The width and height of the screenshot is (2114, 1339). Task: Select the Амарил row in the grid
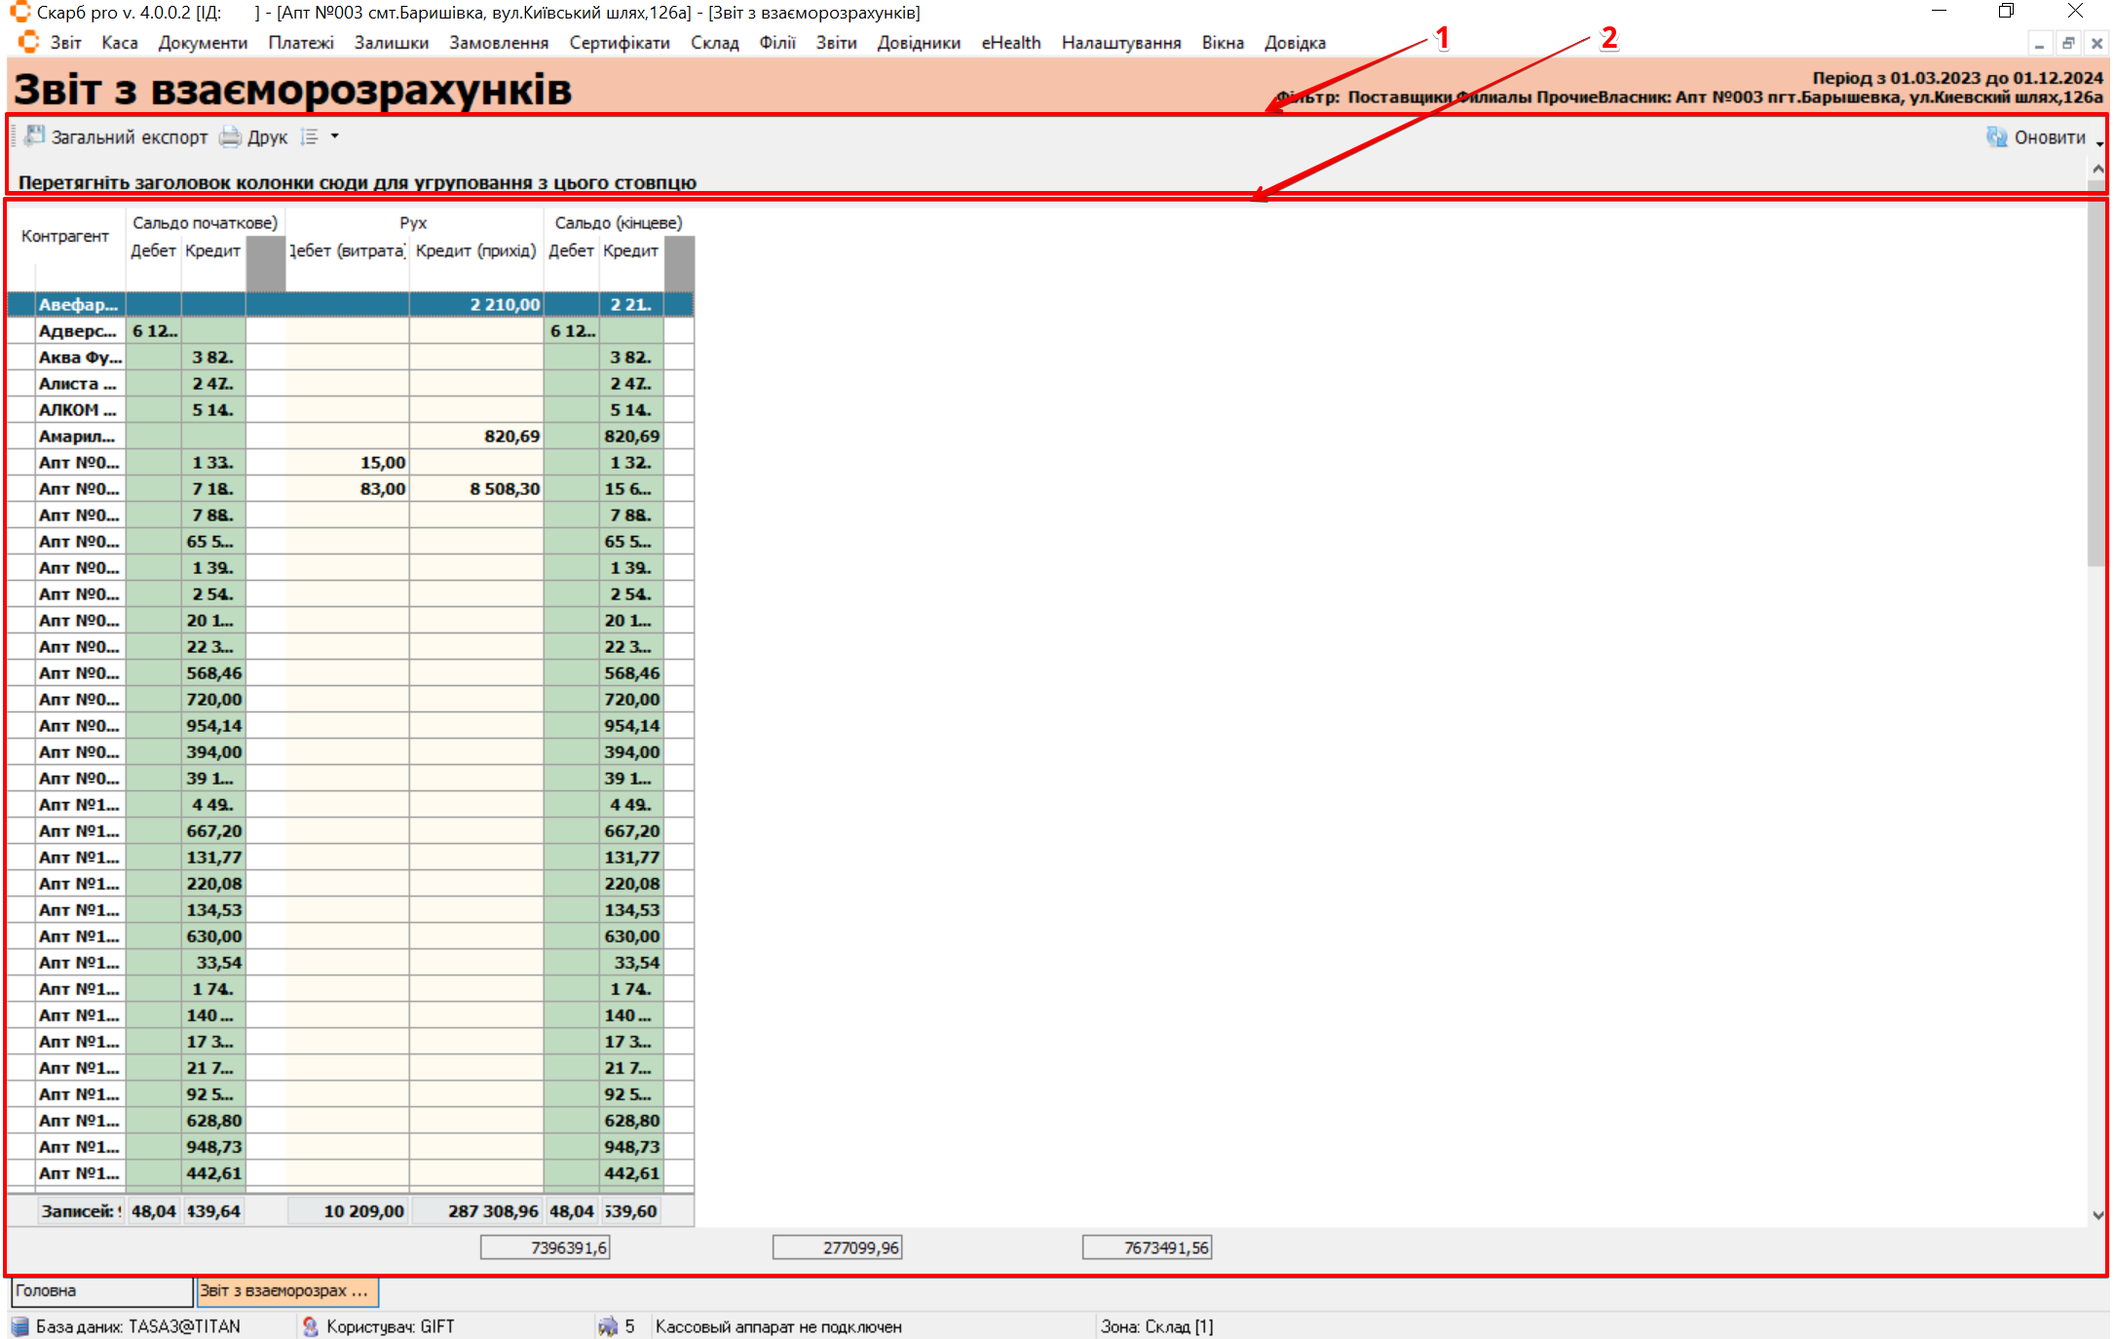[78, 436]
